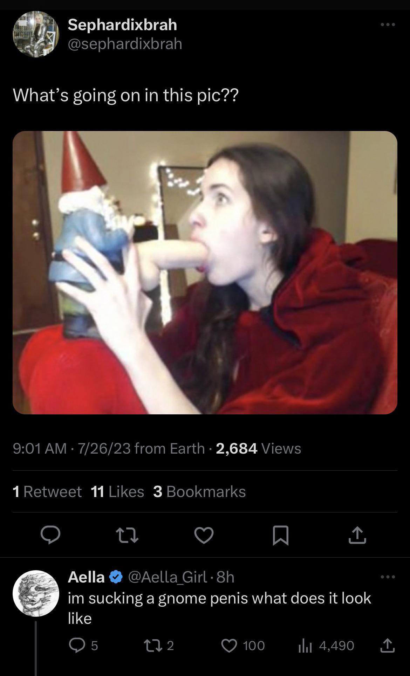Viewport: 410px width, 676px height.
Task: Reply to Aella's comment with 5 replies
Action: click(83, 645)
